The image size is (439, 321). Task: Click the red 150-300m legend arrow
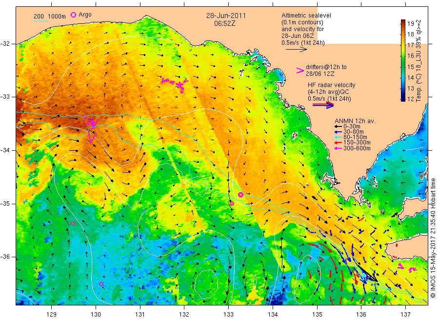click(x=338, y=143)
